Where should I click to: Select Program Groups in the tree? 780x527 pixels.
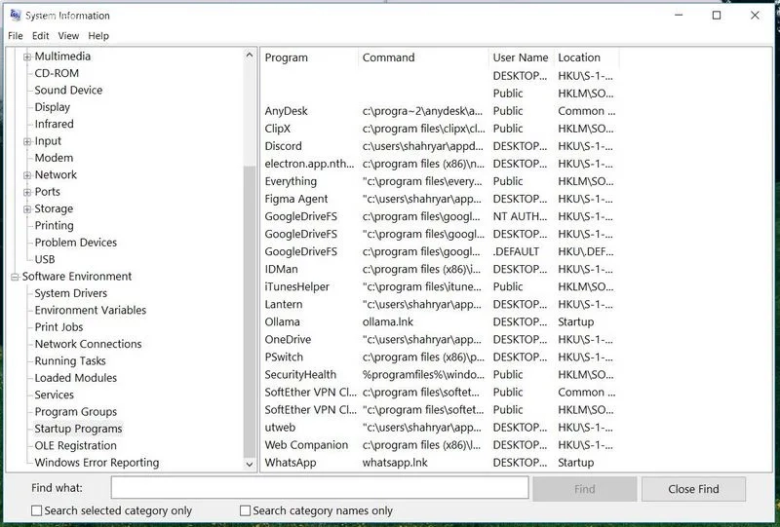pos(76,411)
